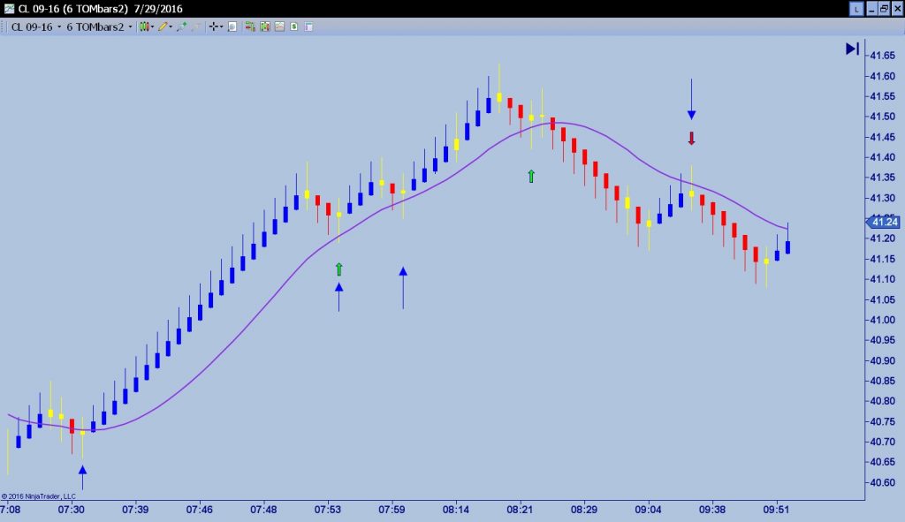Screen dimensions: 905x522
Task: Click the zoom in magnifier icon
Action: (x=181, y=26)
